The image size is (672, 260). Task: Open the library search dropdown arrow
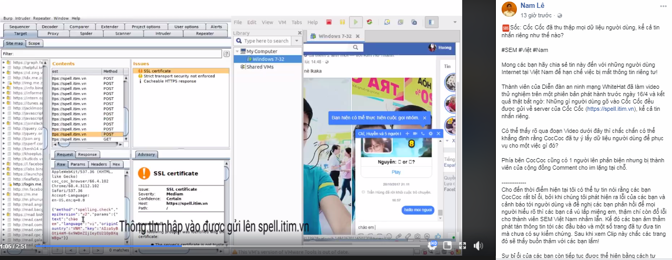tap(297, 41)
